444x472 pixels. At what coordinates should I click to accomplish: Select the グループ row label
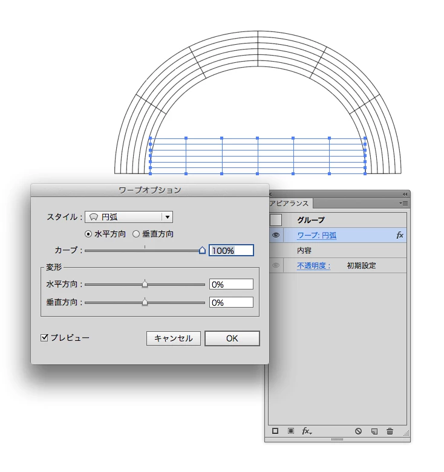point(311,220)
